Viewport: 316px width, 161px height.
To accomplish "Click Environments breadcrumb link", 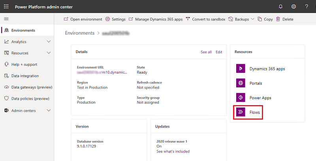I will click(80, 33).
